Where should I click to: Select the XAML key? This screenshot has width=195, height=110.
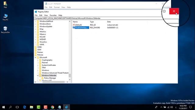coord(42,45)
